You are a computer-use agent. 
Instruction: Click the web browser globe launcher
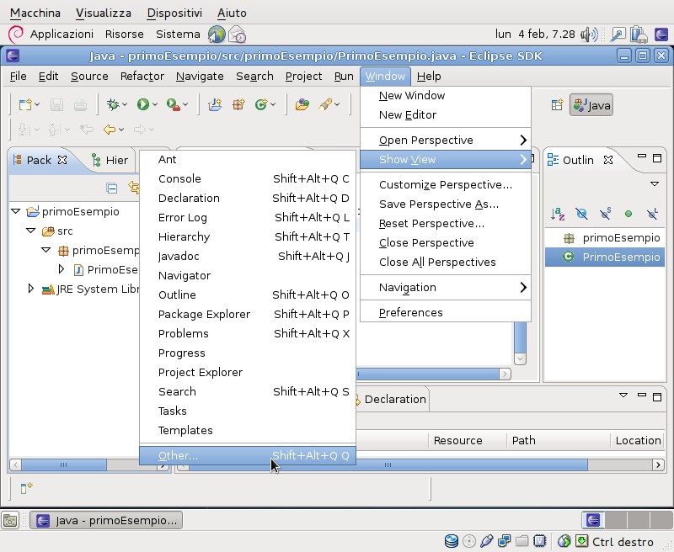click(x=217, y=34)
